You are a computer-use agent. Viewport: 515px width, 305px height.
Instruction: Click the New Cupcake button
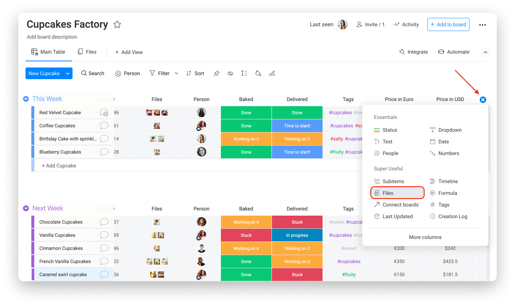44,73
